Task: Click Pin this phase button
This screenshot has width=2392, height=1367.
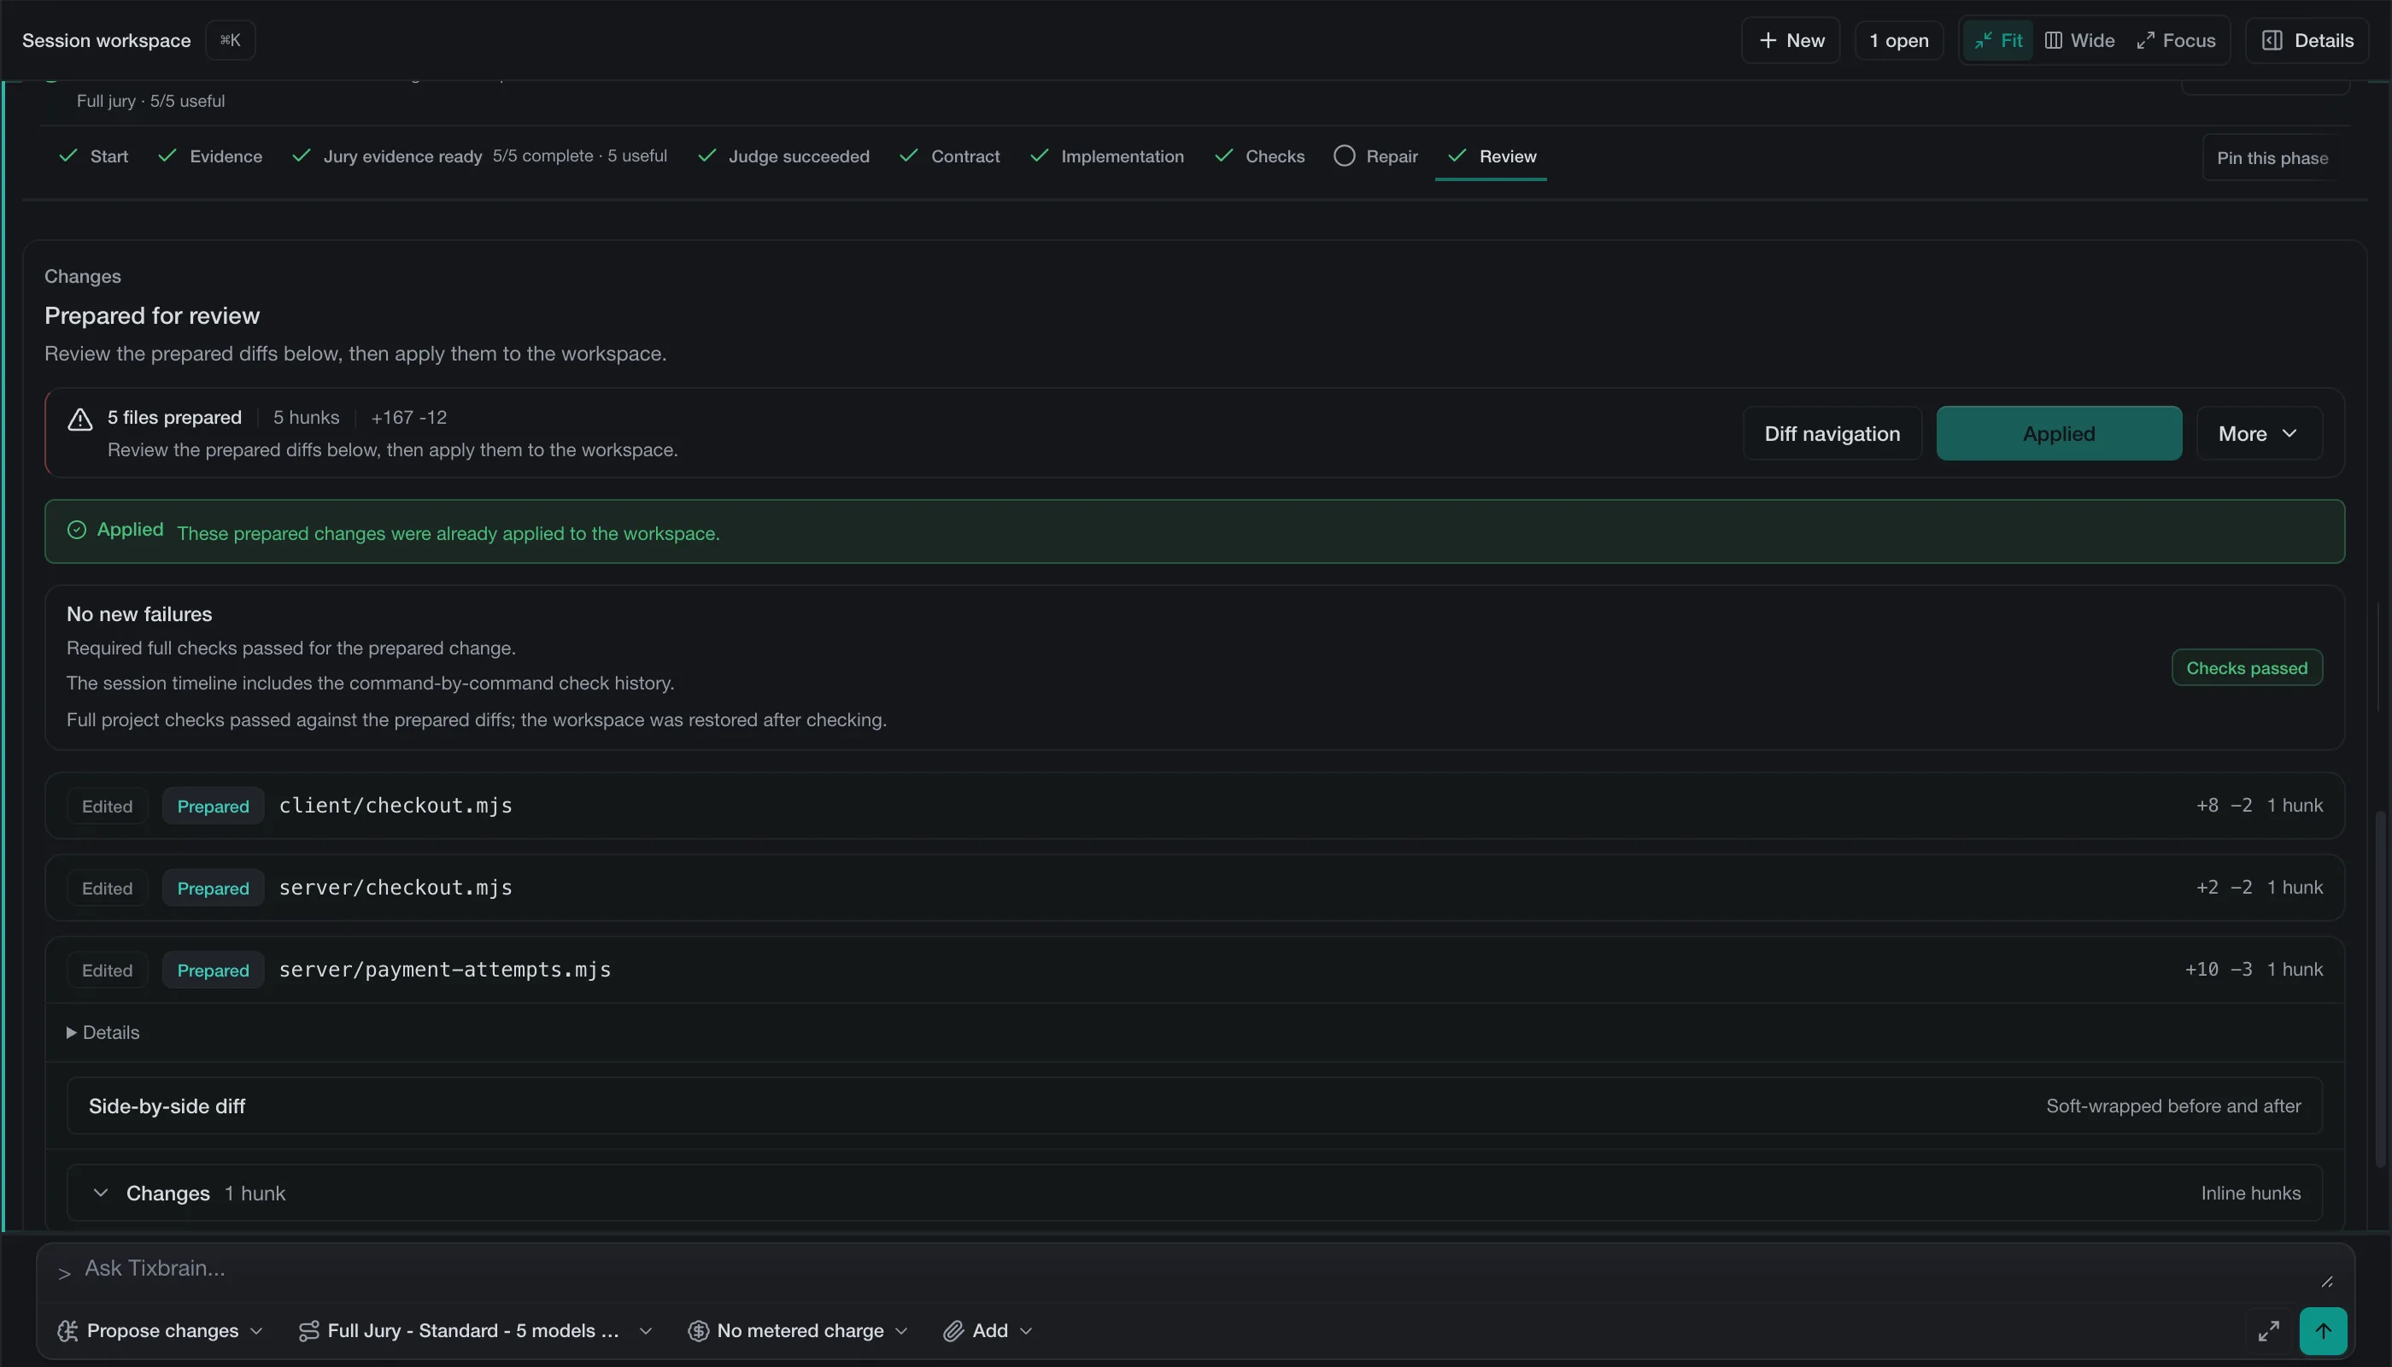Action: pyautogui.click(x=2272, y=158)
